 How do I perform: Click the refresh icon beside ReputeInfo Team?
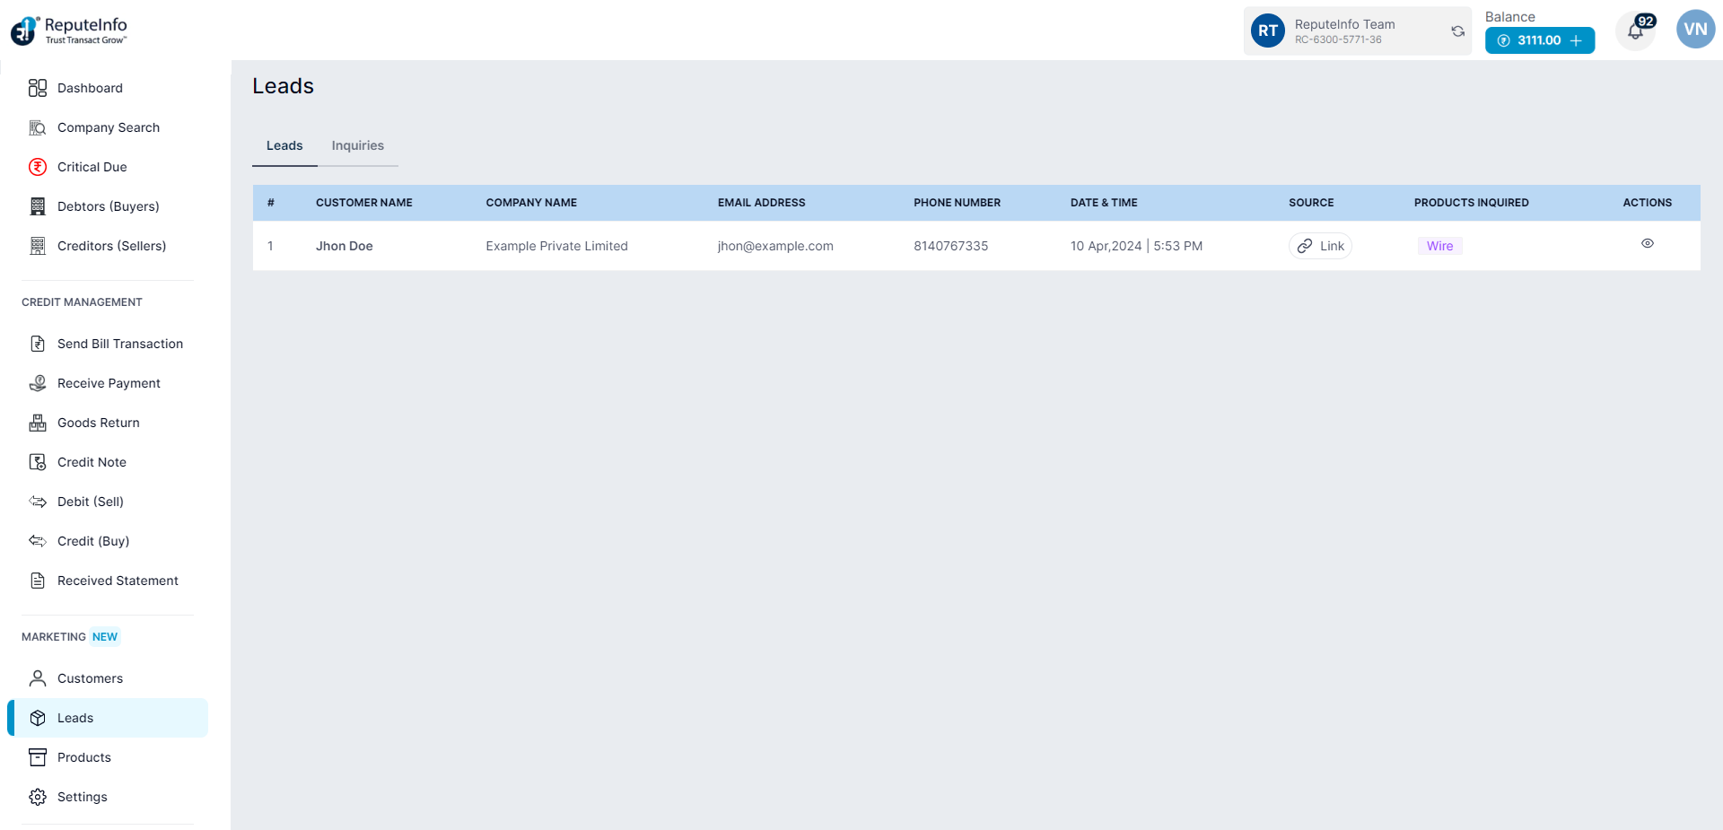click(1457, 31)
